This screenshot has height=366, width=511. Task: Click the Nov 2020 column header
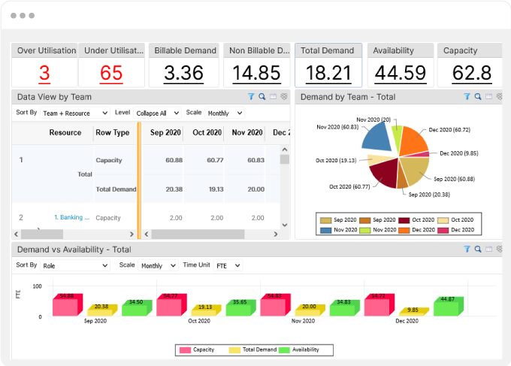pos(247,132)
